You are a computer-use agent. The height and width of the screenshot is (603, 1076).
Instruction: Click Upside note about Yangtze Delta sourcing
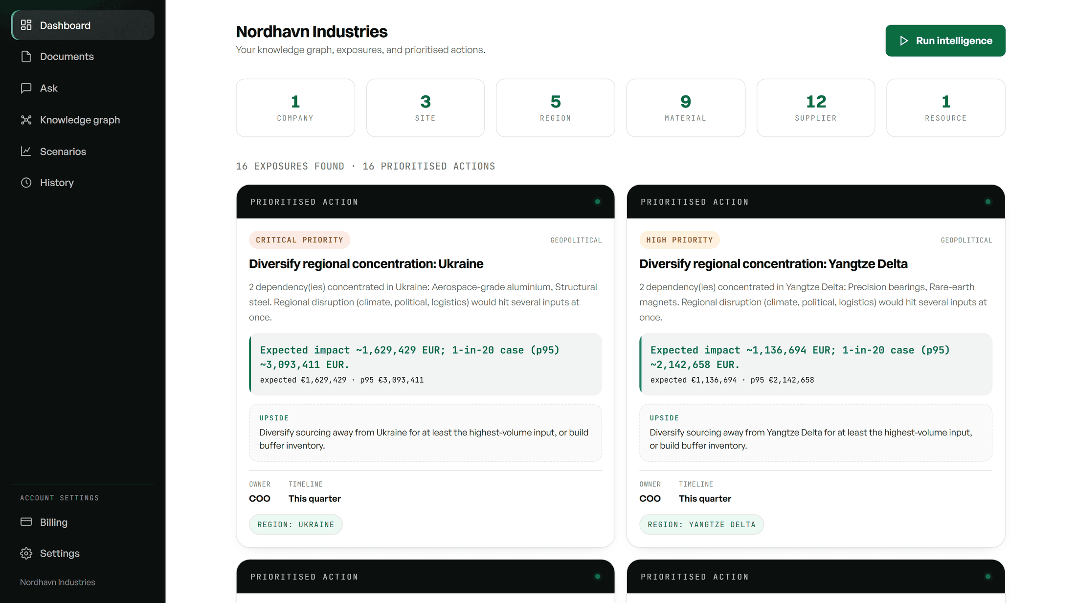pos(816,432)
